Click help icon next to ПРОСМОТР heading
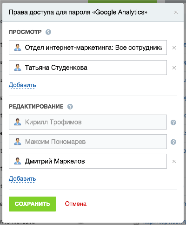This screenshot has width=186, height=225. (48, 32)
